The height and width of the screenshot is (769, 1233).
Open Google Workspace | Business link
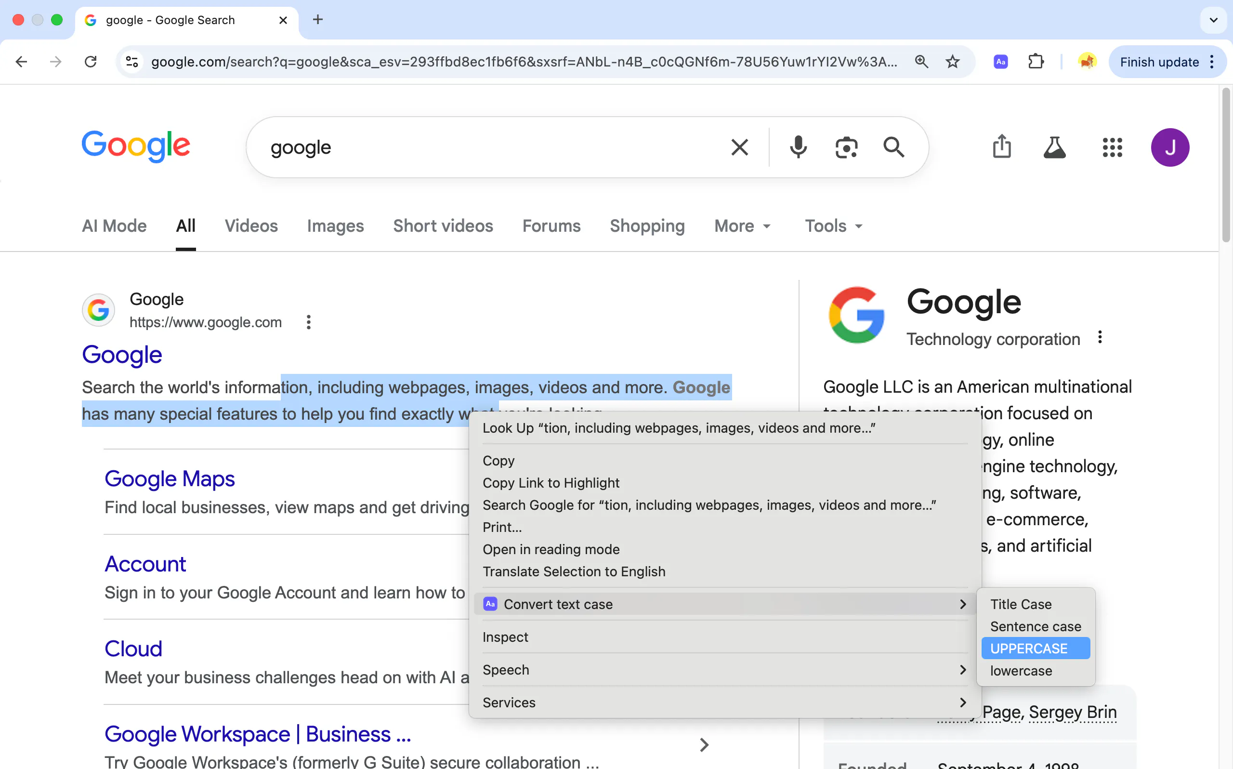(x=258, y=734)
